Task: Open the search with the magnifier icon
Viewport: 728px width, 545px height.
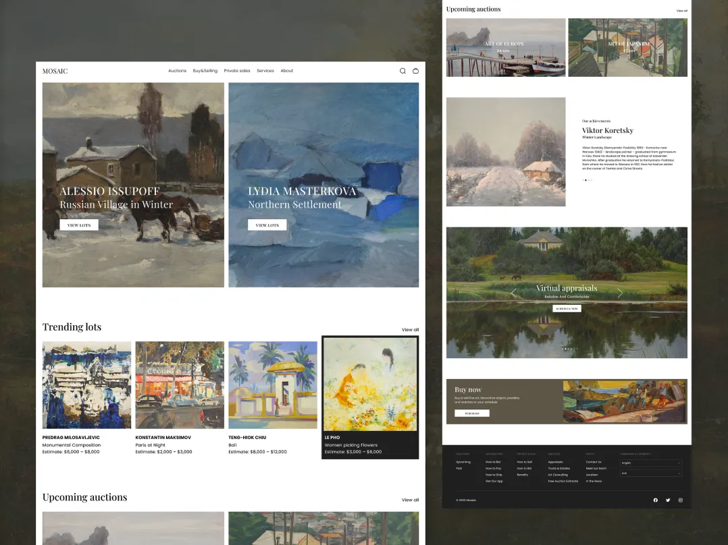Action: point(402,70)
